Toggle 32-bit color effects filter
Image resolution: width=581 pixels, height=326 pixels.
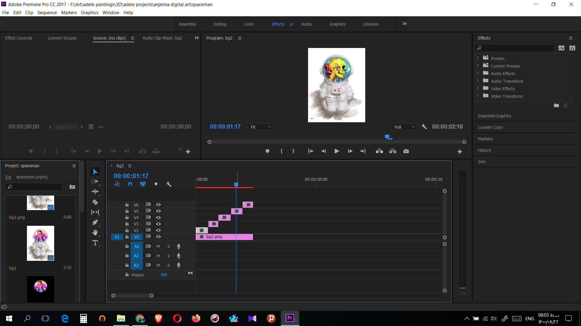[x=572, y=48]
